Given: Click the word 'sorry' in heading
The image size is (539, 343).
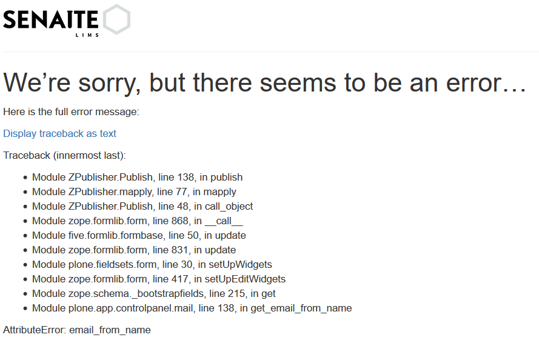Looking at the screenshot, I should coord(110,84).
